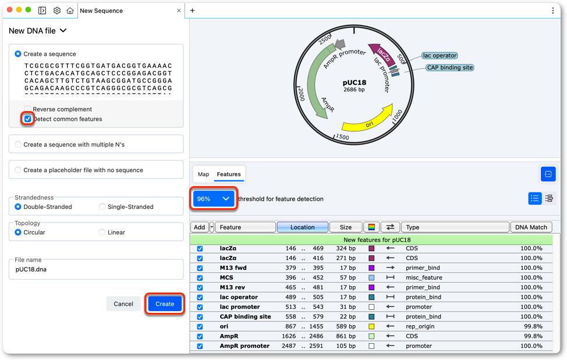Click the rainbow color column header
Image resolution: width=567 pixels, height=360 pixels.
click(x=371, y=227)
